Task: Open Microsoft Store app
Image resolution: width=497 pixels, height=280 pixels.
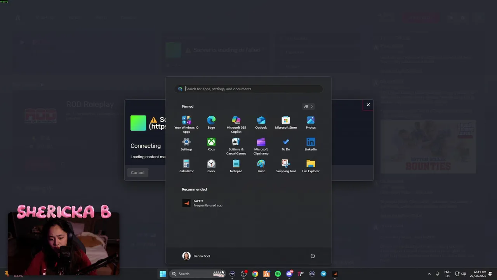Action: pyautogui.click(x=286, y=122)
